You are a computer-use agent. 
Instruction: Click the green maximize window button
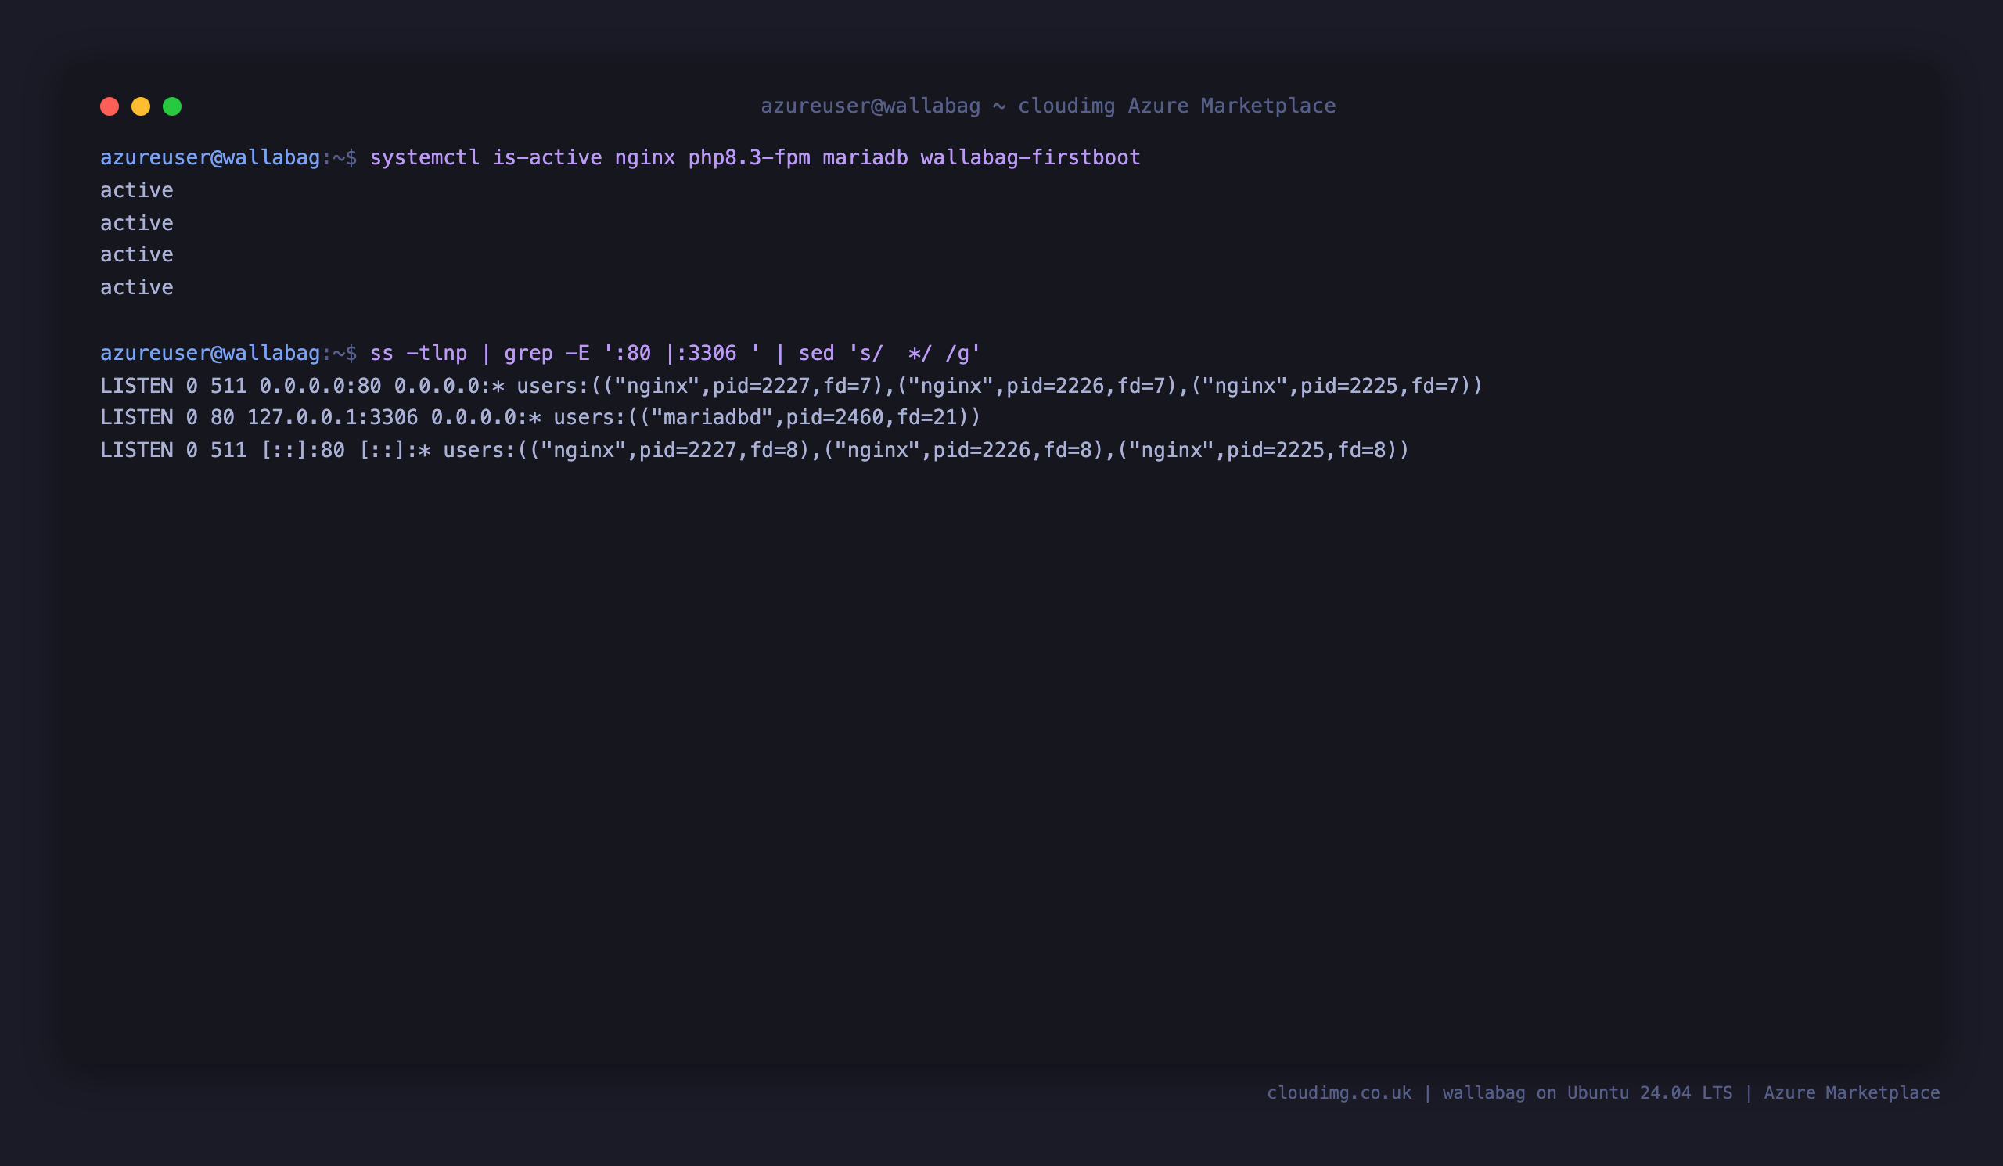click(x=172, y=106)
